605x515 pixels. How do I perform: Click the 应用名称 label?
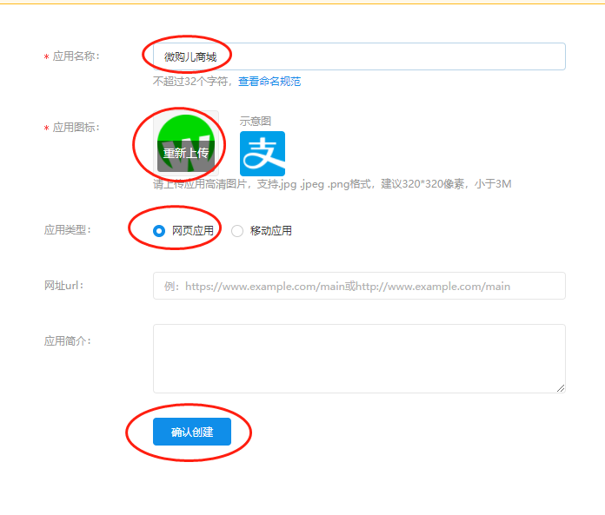(76, 56)
